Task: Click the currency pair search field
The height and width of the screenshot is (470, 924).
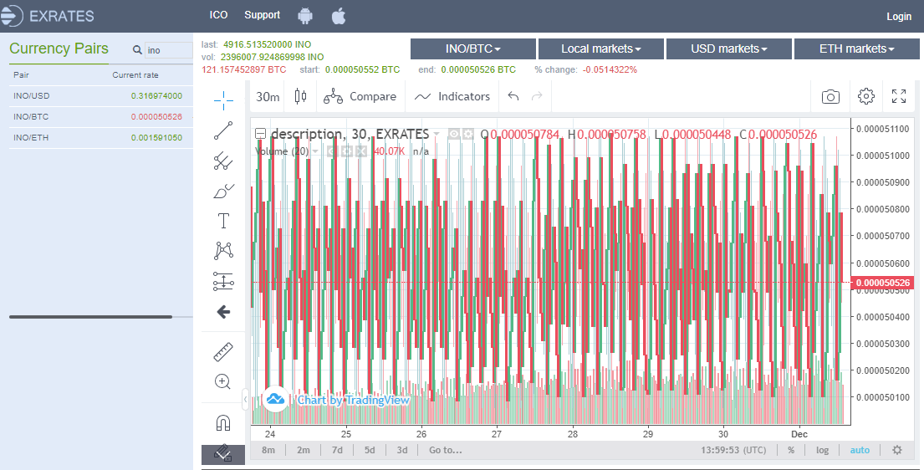Action: click(x=167, y=50)
